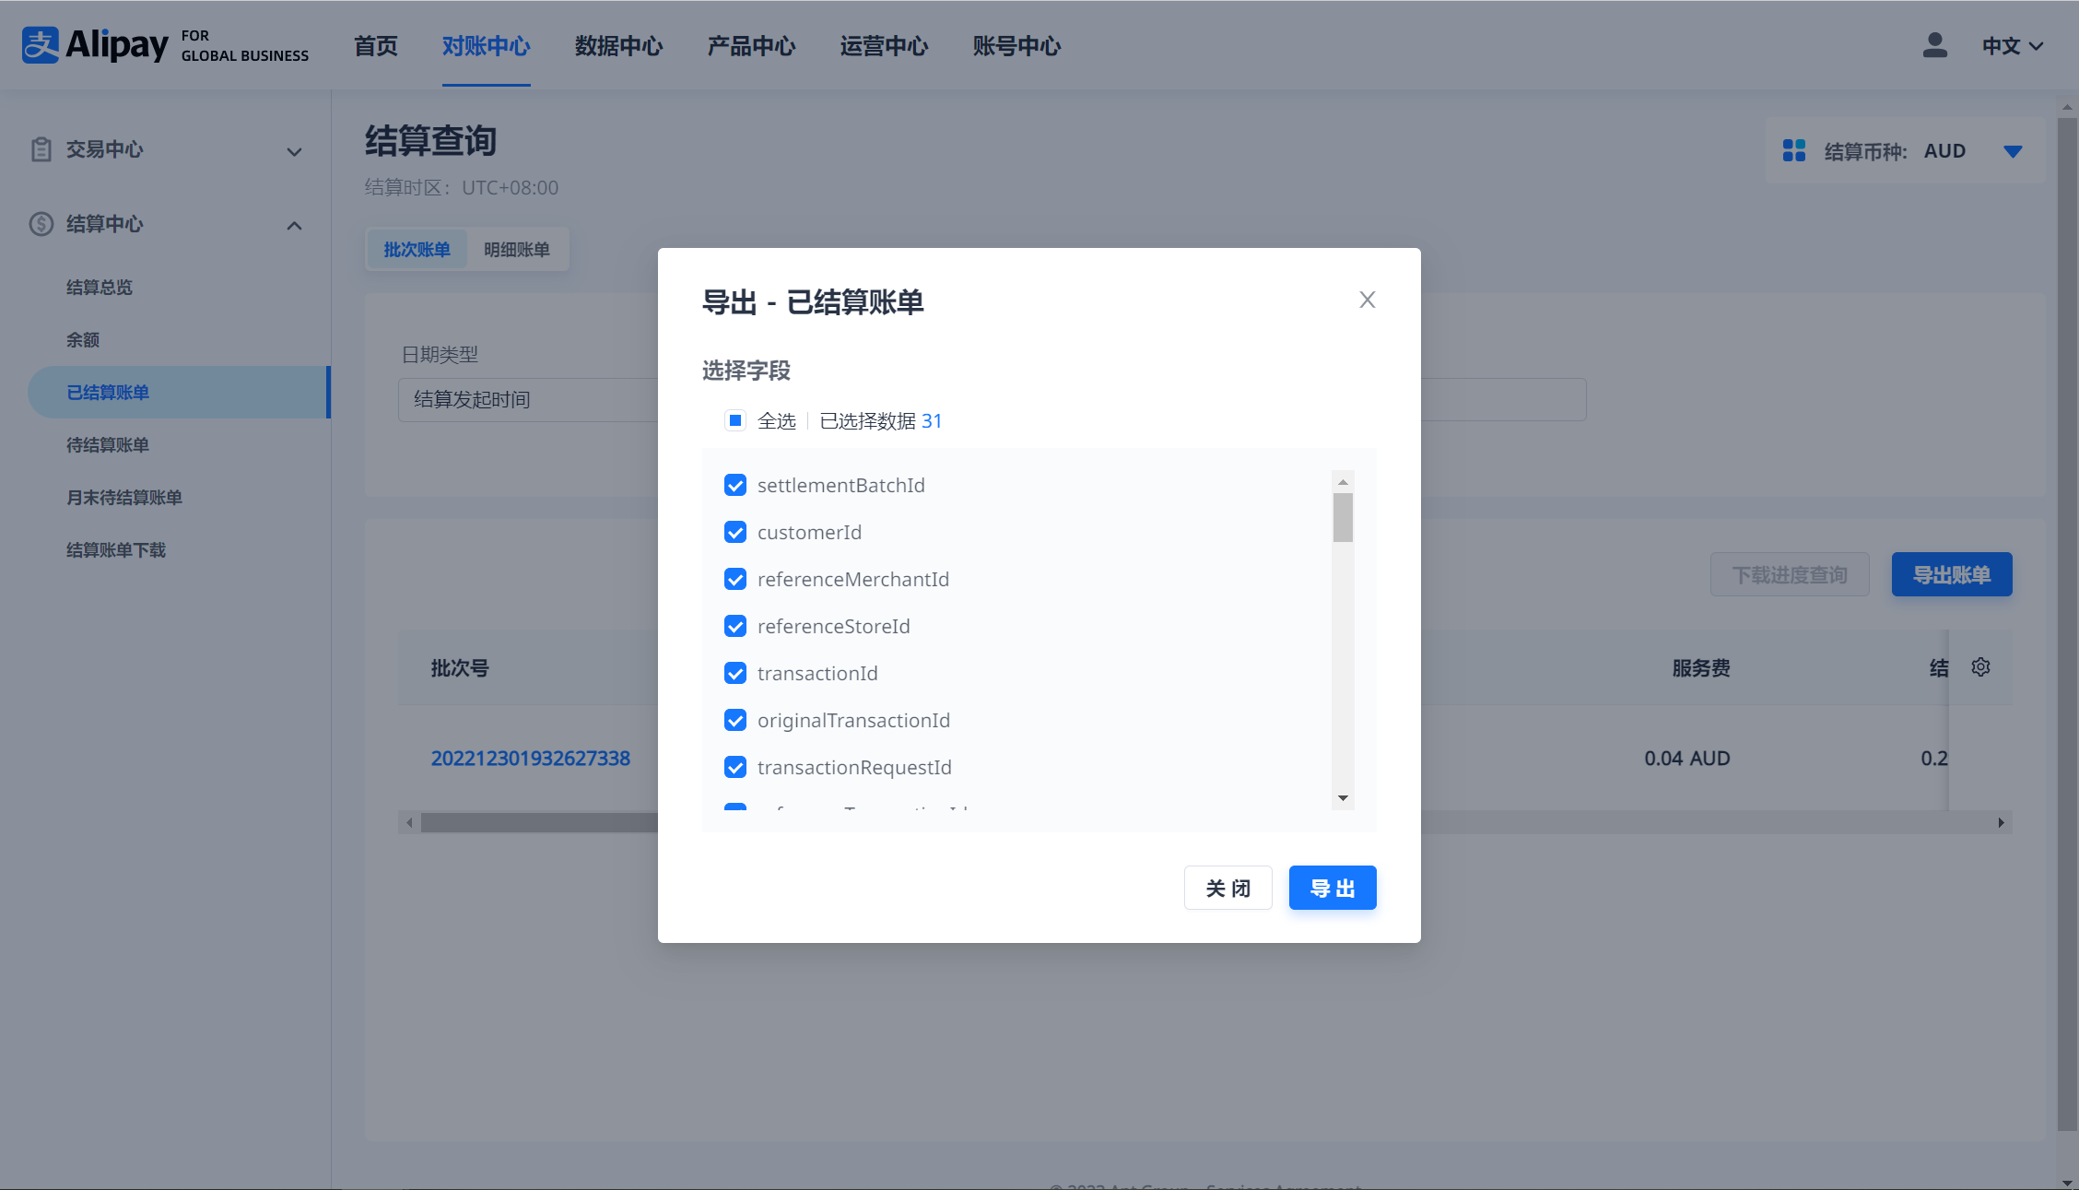Click the 交易中心 clipboard icon

[41, 149]
